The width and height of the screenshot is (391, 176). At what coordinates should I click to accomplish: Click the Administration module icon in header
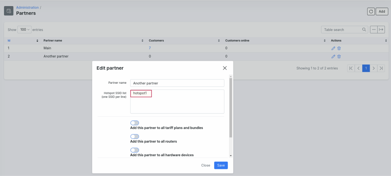9,11
